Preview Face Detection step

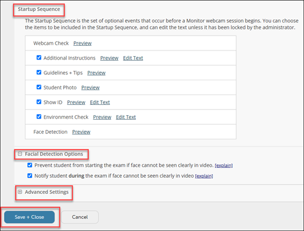tap(81, 132)
